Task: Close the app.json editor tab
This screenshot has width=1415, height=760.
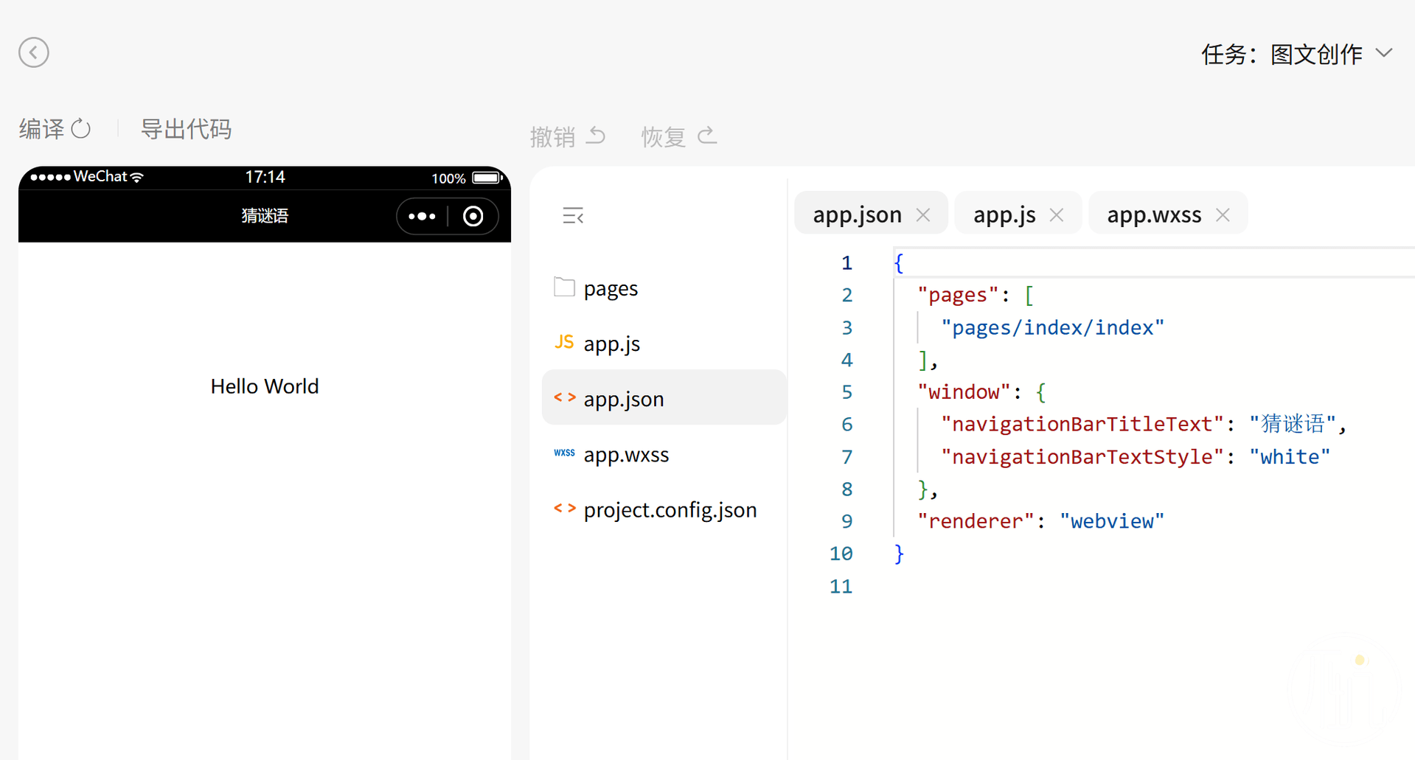Action: click(923, 215)
